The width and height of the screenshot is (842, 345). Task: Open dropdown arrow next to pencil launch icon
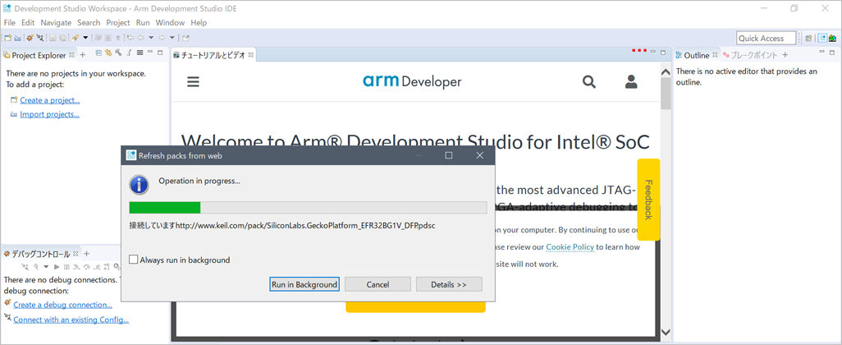pos(85,38)
